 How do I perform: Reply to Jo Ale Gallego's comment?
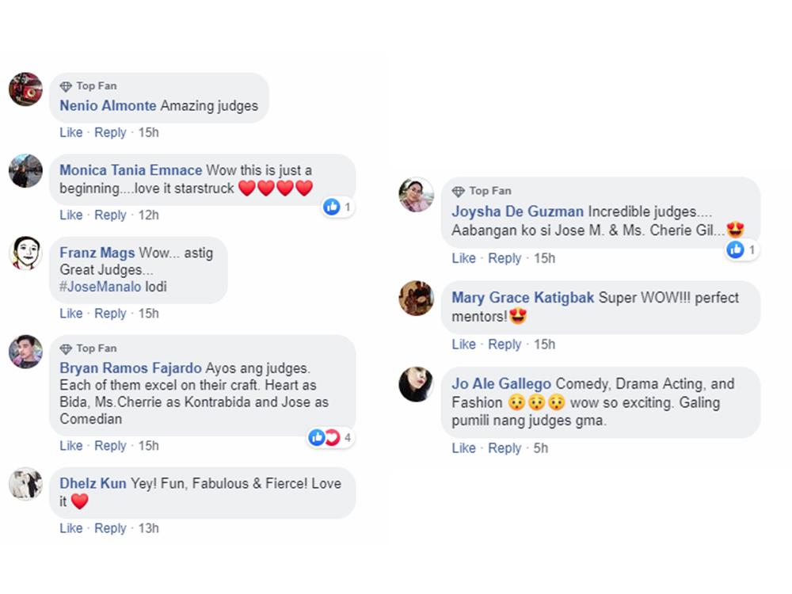pos(505,448)
